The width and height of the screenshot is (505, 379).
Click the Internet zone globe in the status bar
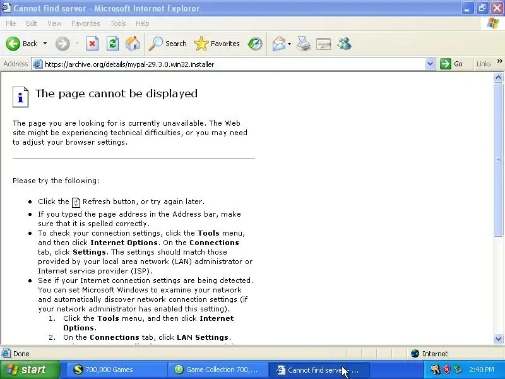click(x=415, y=354)
